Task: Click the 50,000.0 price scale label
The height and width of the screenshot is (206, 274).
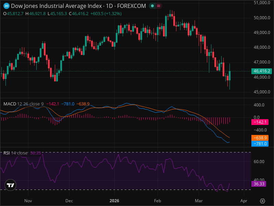Action: pyautogui.click(x=262, y=18)
